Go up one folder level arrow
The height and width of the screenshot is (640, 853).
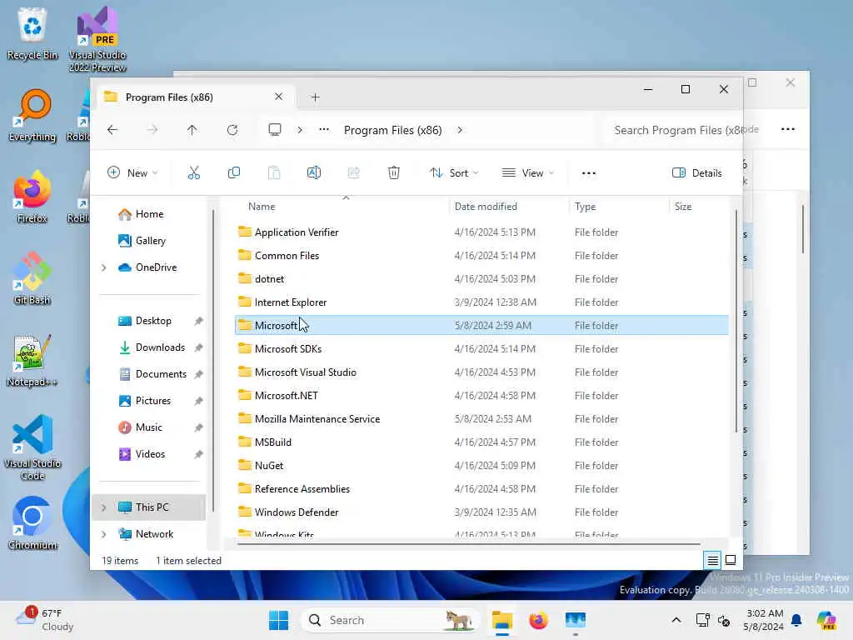tap(192, 130)
